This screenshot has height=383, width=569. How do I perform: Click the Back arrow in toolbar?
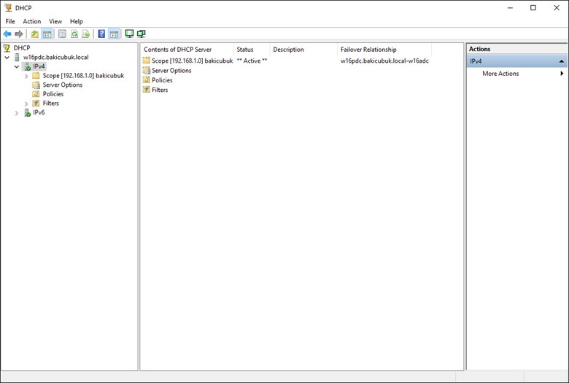coord(7,34)
